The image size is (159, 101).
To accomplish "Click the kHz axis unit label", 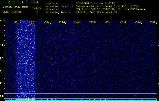I will [x=2, y=20].
